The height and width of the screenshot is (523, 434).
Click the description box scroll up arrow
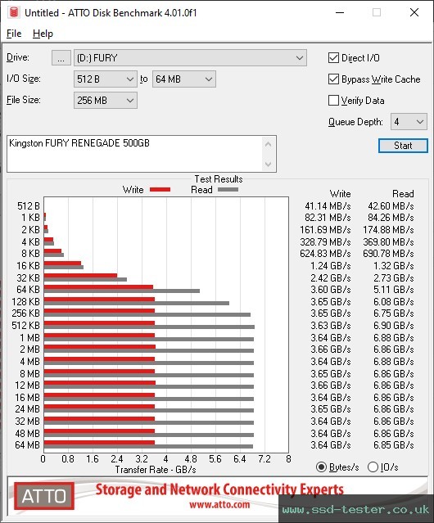tap(269, 144)
